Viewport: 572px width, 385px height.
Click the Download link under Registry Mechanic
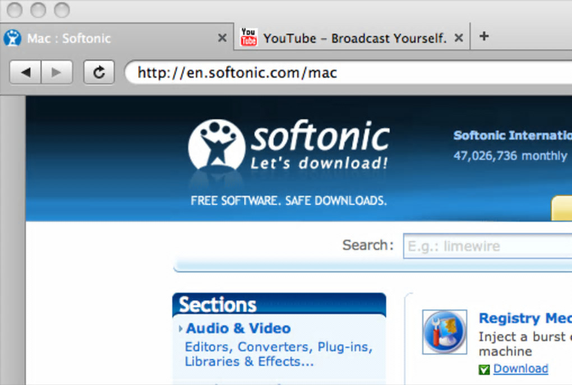tap(520, 369)
